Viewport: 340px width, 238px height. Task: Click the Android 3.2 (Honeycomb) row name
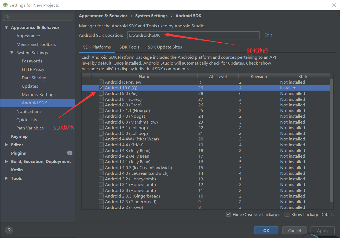(x=130, y=179)
